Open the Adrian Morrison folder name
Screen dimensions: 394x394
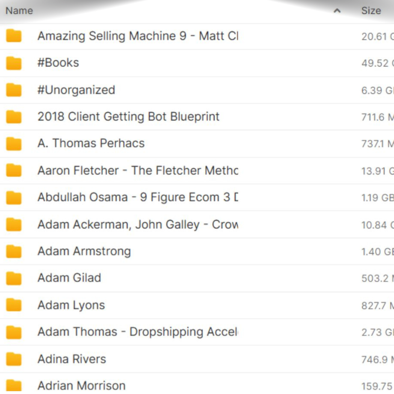[81, 385]
